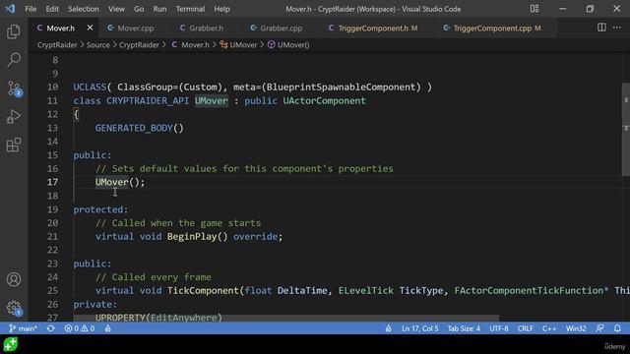Click the errors and warnings status indicator
This screenshot has height=354, width=630.
tap(80, 328)
